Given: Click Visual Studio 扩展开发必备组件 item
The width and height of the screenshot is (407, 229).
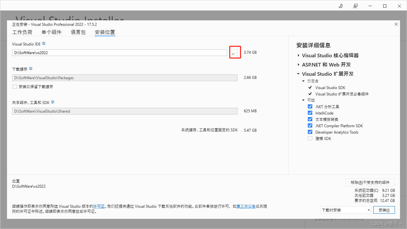Looking at the screenshot, I should tap(342, 94).
